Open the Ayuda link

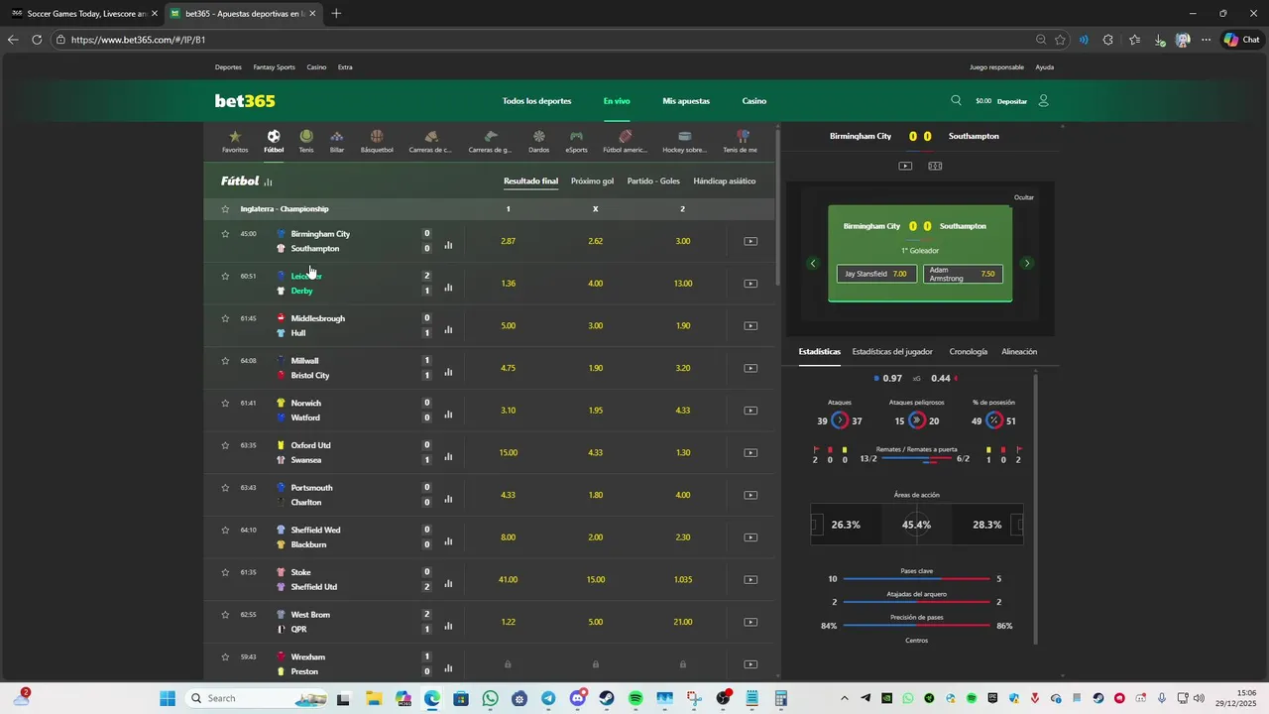pyautogui.click(x=1045, y=67)
